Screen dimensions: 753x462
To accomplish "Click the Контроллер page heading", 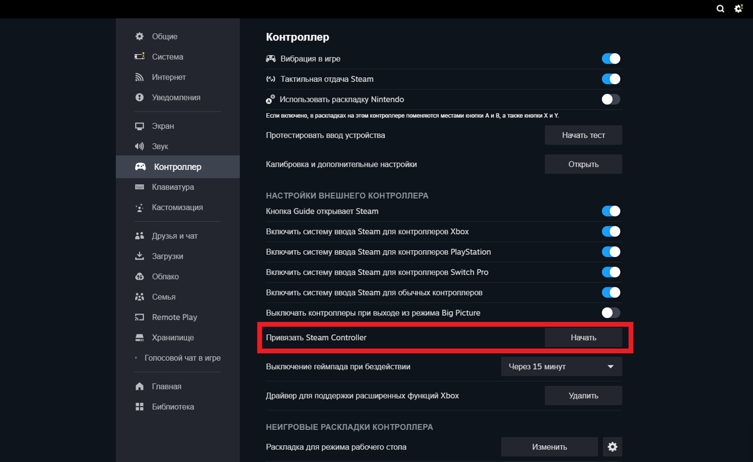I will (x=298, y=37).
